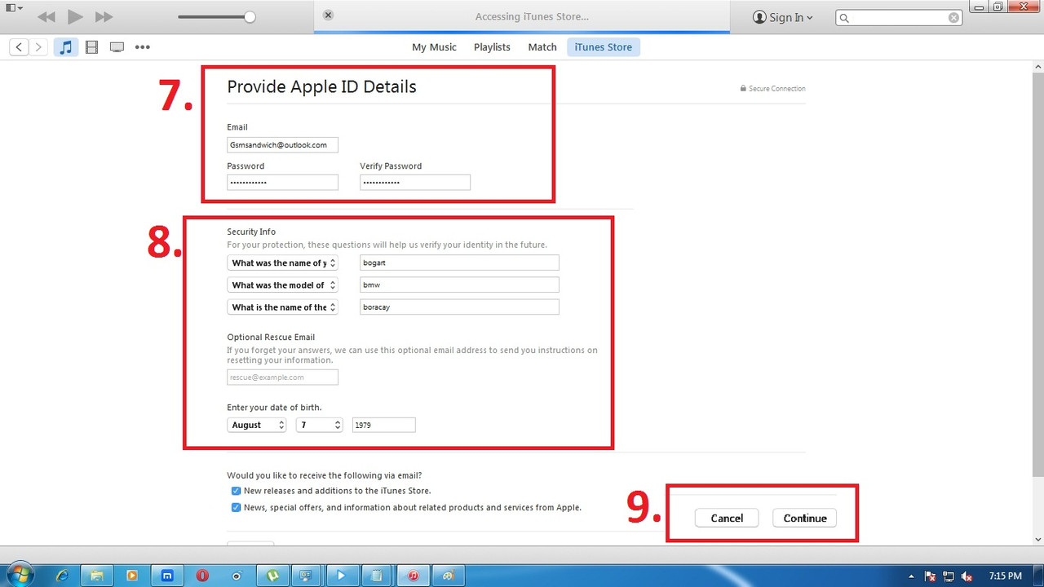Open the third security question dropdown
1044x587 pixels.
(282, 307)
